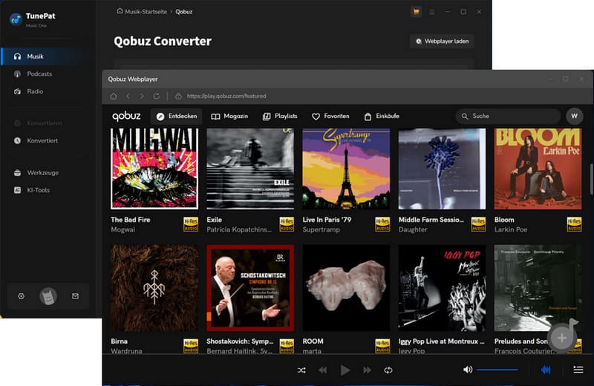The height and width of the screenshot is (386, 594).
Task: Toggle repeat mode in player bar
Action: 388,370
